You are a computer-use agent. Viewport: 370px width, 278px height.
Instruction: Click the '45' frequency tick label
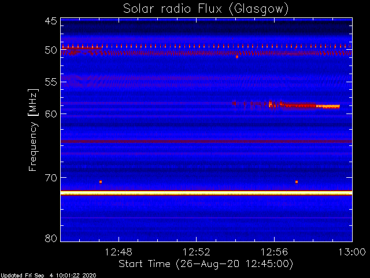pos(51,21)
